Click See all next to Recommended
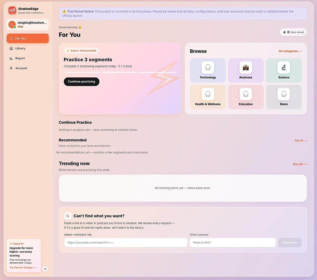The image size is (317, 280). (301, 141)
